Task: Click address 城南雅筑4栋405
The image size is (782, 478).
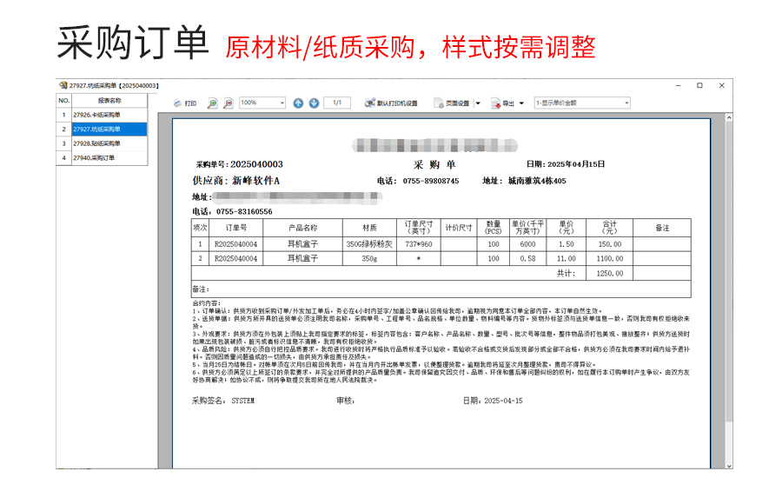Action: (x=537, y=181)
